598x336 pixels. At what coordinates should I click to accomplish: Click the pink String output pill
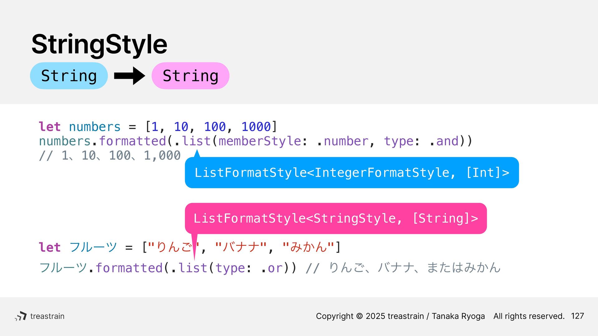tap(190, 76)
